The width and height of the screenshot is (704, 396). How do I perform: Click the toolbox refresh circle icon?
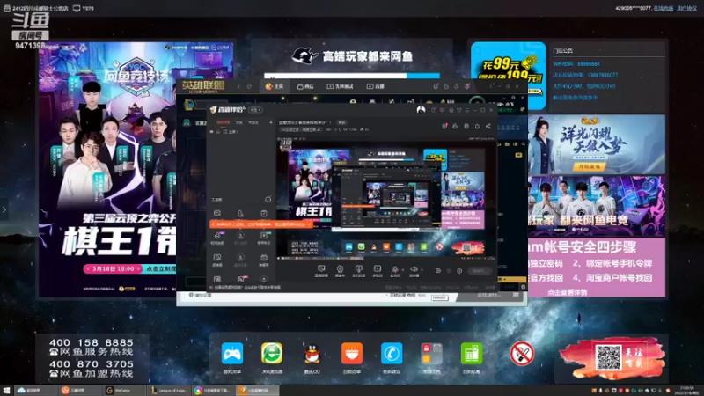[268, 199]
